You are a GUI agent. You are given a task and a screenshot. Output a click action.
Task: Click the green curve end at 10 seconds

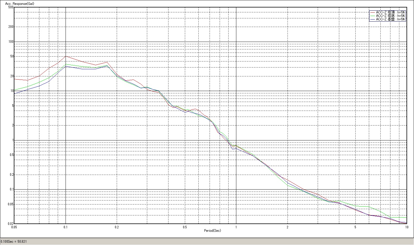coord(406,217)
